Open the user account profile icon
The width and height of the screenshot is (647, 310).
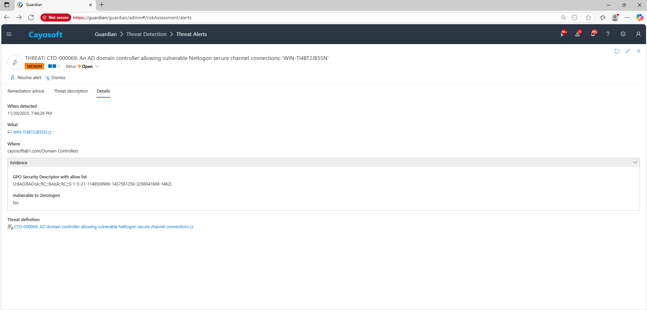click(638, 34)
